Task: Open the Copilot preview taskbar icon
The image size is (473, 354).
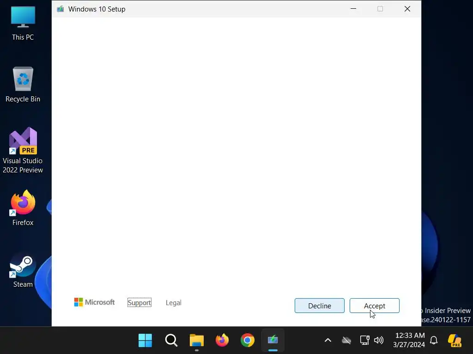Action: click(x=455, y=341)
